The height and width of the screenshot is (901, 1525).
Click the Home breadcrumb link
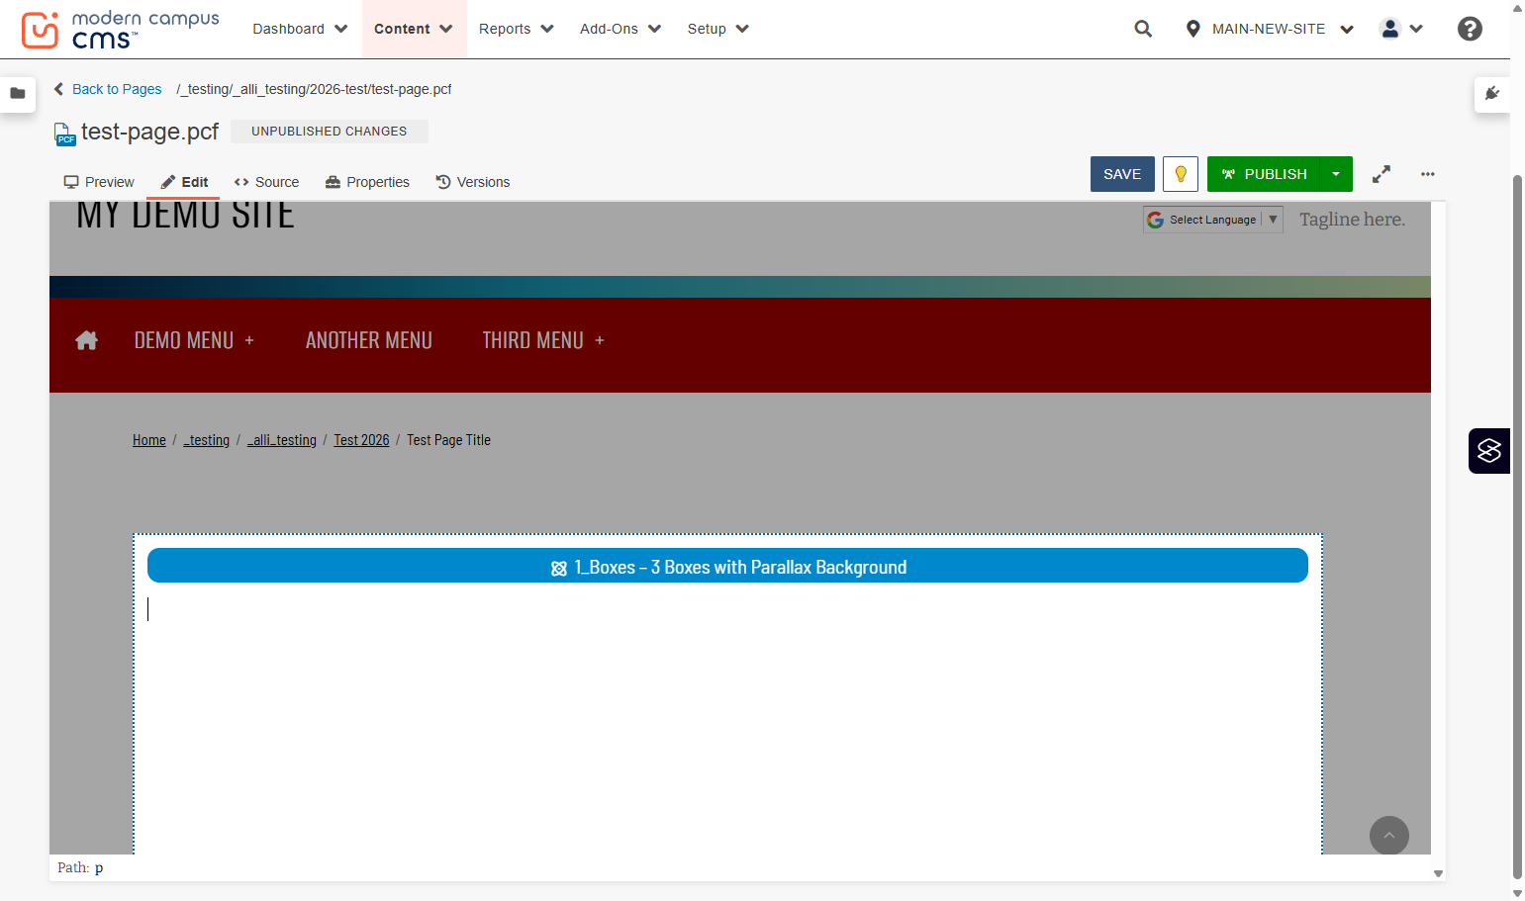click(149, 440)
